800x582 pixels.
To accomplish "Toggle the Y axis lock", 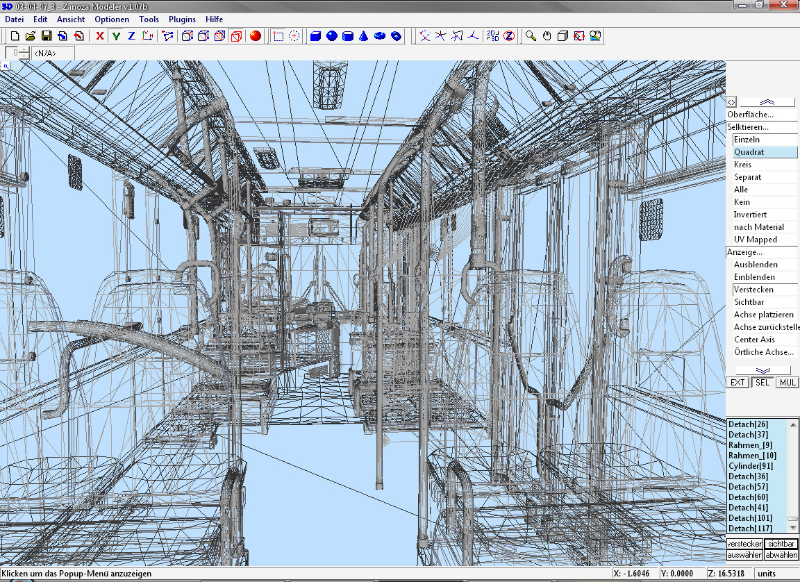I will 117,35.
